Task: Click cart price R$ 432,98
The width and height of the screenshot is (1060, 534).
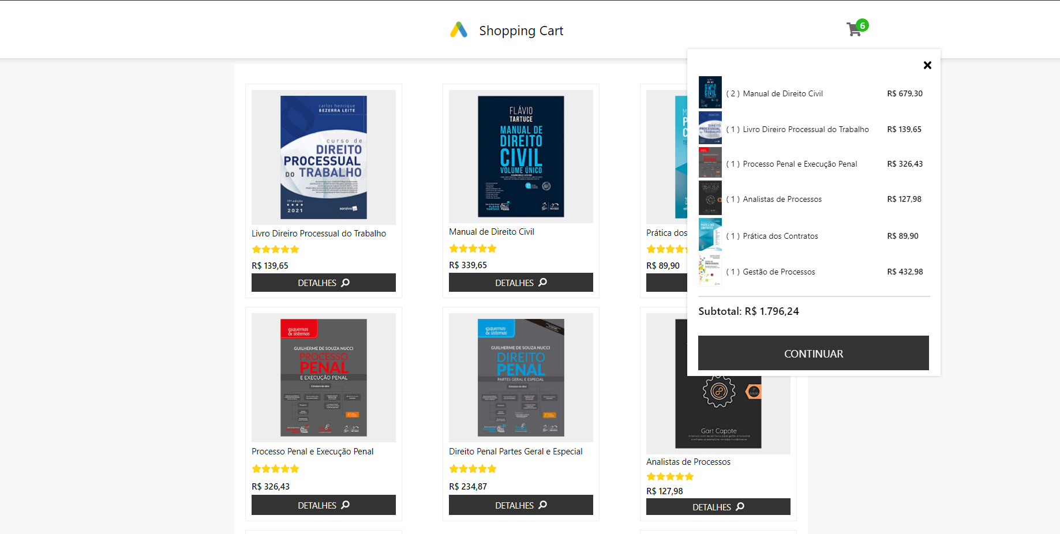Action: pyautogui.click(x=905, y=272)
